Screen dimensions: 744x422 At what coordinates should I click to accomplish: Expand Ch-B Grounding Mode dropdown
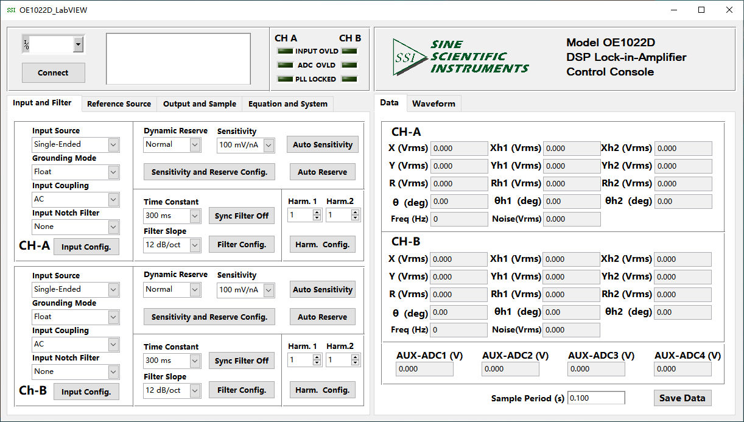click(113, 317)
